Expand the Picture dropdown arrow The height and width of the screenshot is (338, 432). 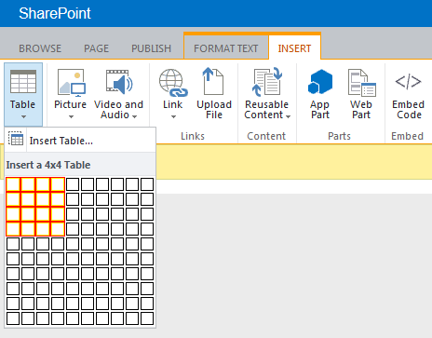pyautogui.click(x=71, y=117)
